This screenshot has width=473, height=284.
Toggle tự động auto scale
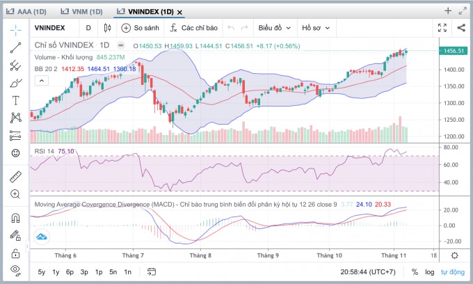pos(453,272)
